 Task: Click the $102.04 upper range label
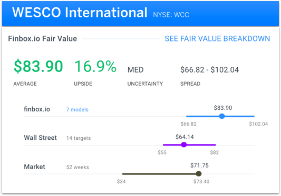pos(258,124)
